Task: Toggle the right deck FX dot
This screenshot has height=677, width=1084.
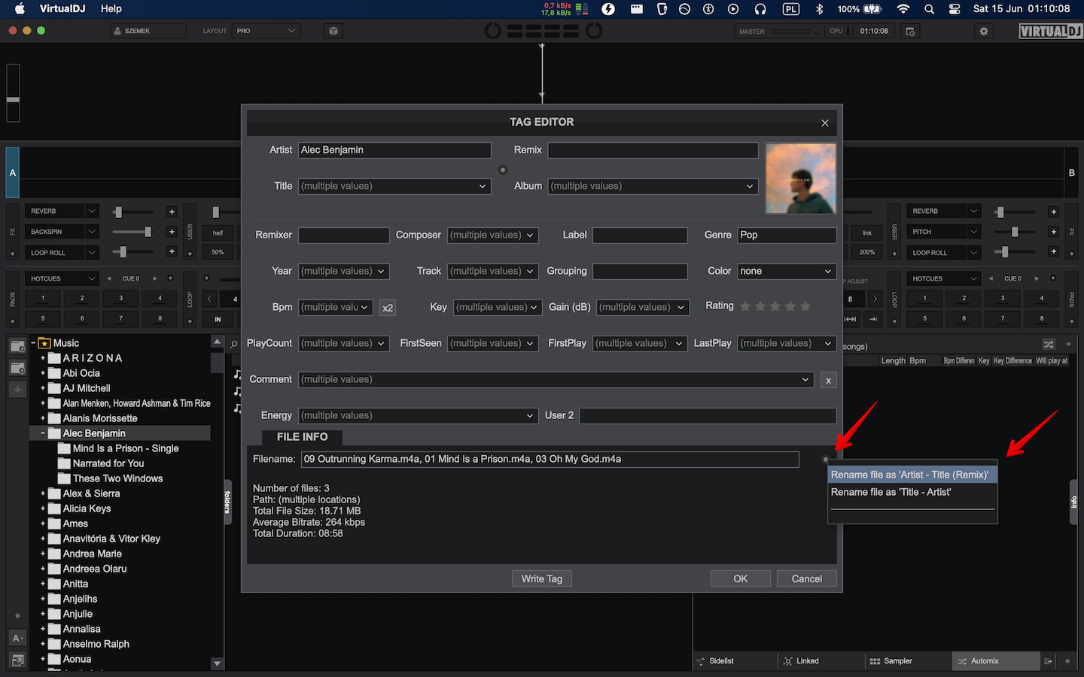Action: [1071, 254]
